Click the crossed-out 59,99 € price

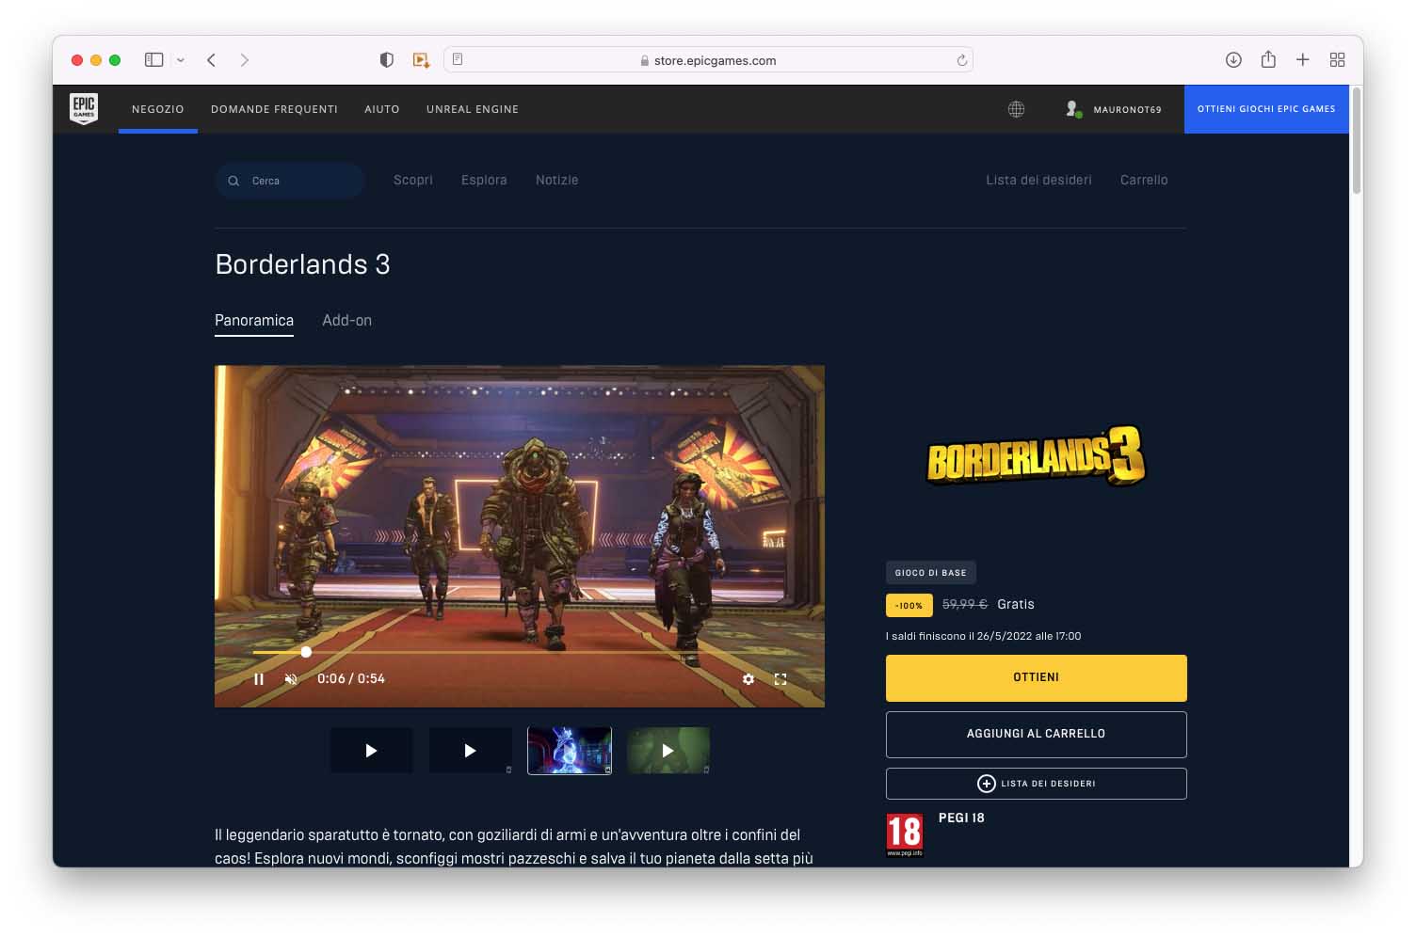coord(965,605)
